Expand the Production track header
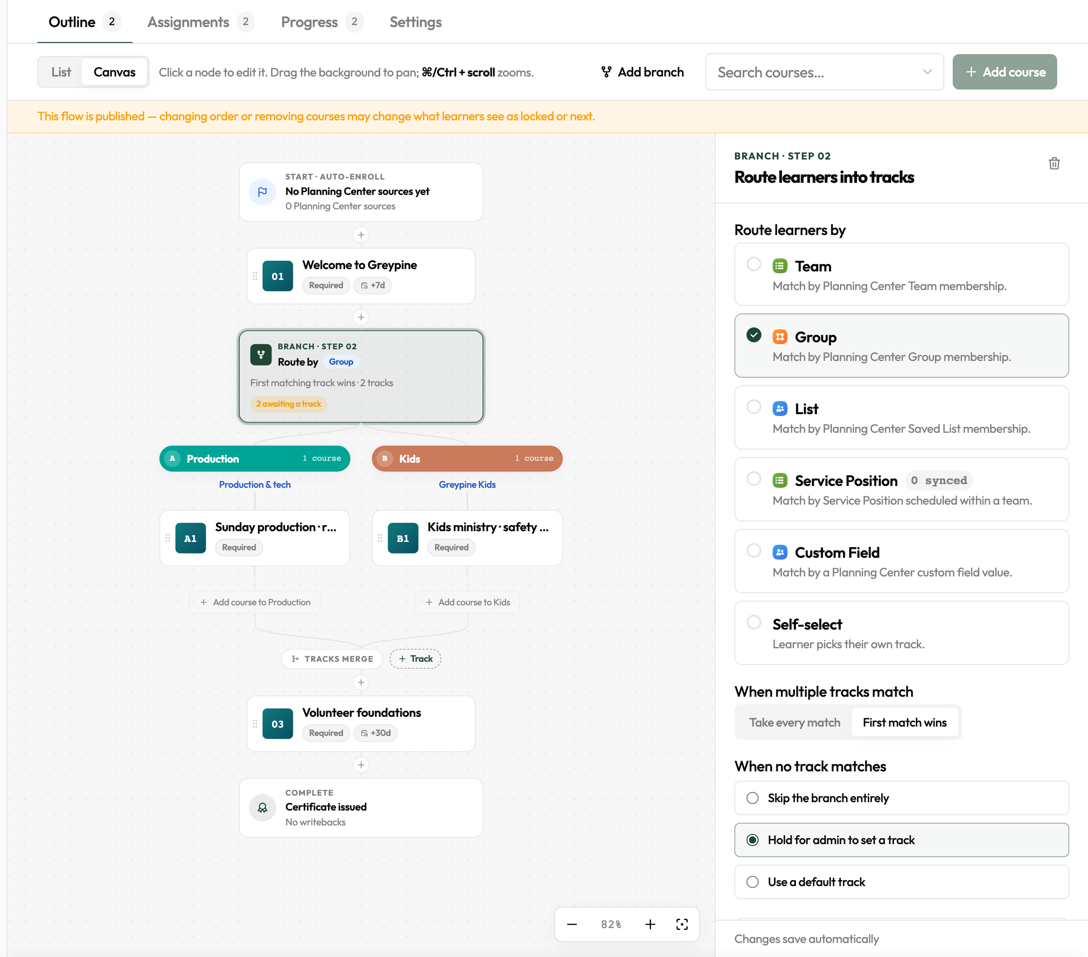Screen dimensions: 1088x957 click(254, 458)
